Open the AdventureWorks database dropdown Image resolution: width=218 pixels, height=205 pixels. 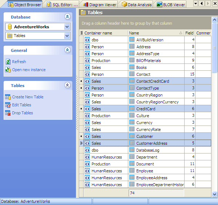[x=67, y=27]
